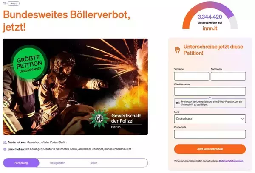Screen dimensions: 255x173
Task: Expand the Land dropdown arrow
Action: 242,119
